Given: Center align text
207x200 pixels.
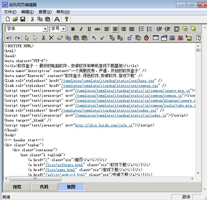Looking at the screenshot, I should tap(115, 29).
